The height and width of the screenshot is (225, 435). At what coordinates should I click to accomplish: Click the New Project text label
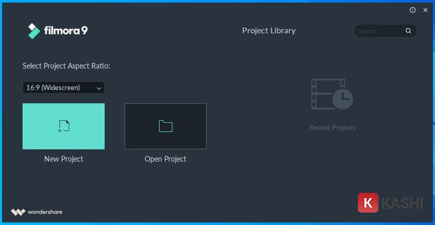(63, 159)
